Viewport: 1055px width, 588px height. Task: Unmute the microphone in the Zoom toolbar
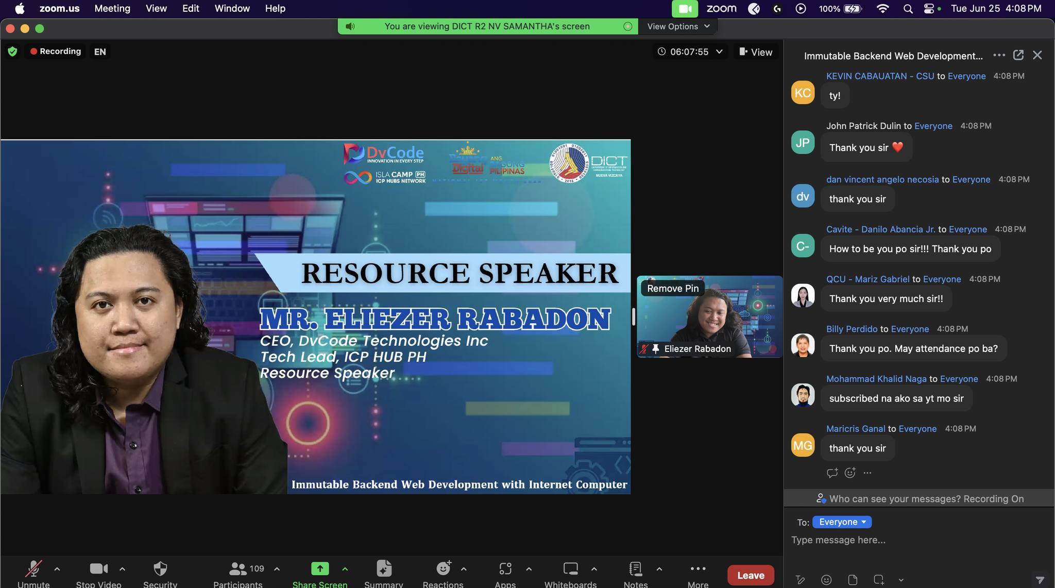click(33, 574)
